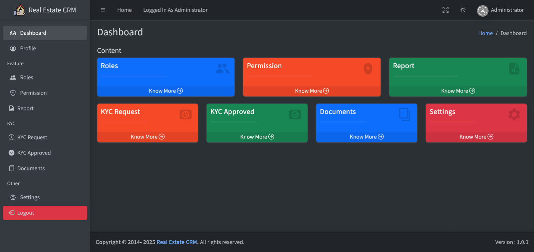Viewport: 534px width, 252px height.
Task: Click the copy icon on Documents card
Action: pyautogui.click(x=404, y=115)
